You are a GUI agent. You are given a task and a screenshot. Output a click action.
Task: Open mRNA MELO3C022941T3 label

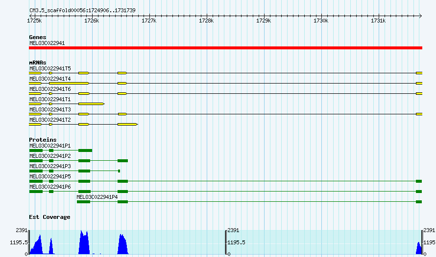50,109
